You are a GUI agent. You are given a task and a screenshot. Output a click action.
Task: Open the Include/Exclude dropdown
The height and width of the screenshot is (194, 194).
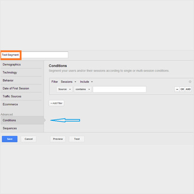tap(86, 82)
